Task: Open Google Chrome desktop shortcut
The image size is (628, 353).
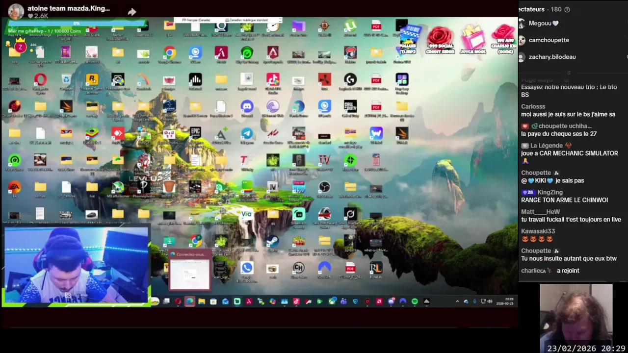Action: [169, 53]
